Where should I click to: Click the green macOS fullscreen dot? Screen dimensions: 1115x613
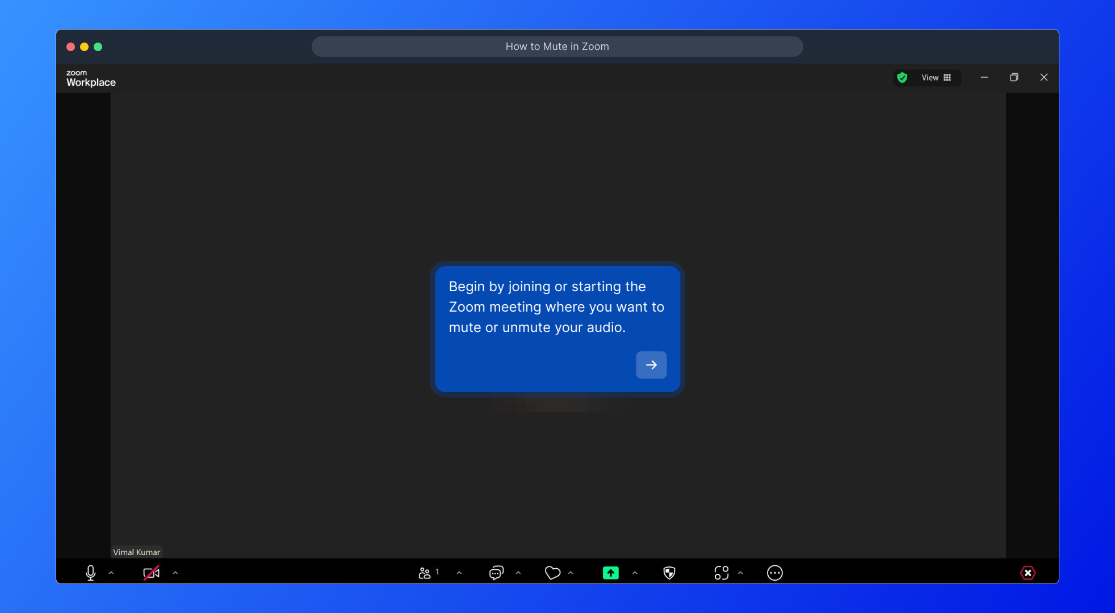pyautogui.click(x=98, y=47)
